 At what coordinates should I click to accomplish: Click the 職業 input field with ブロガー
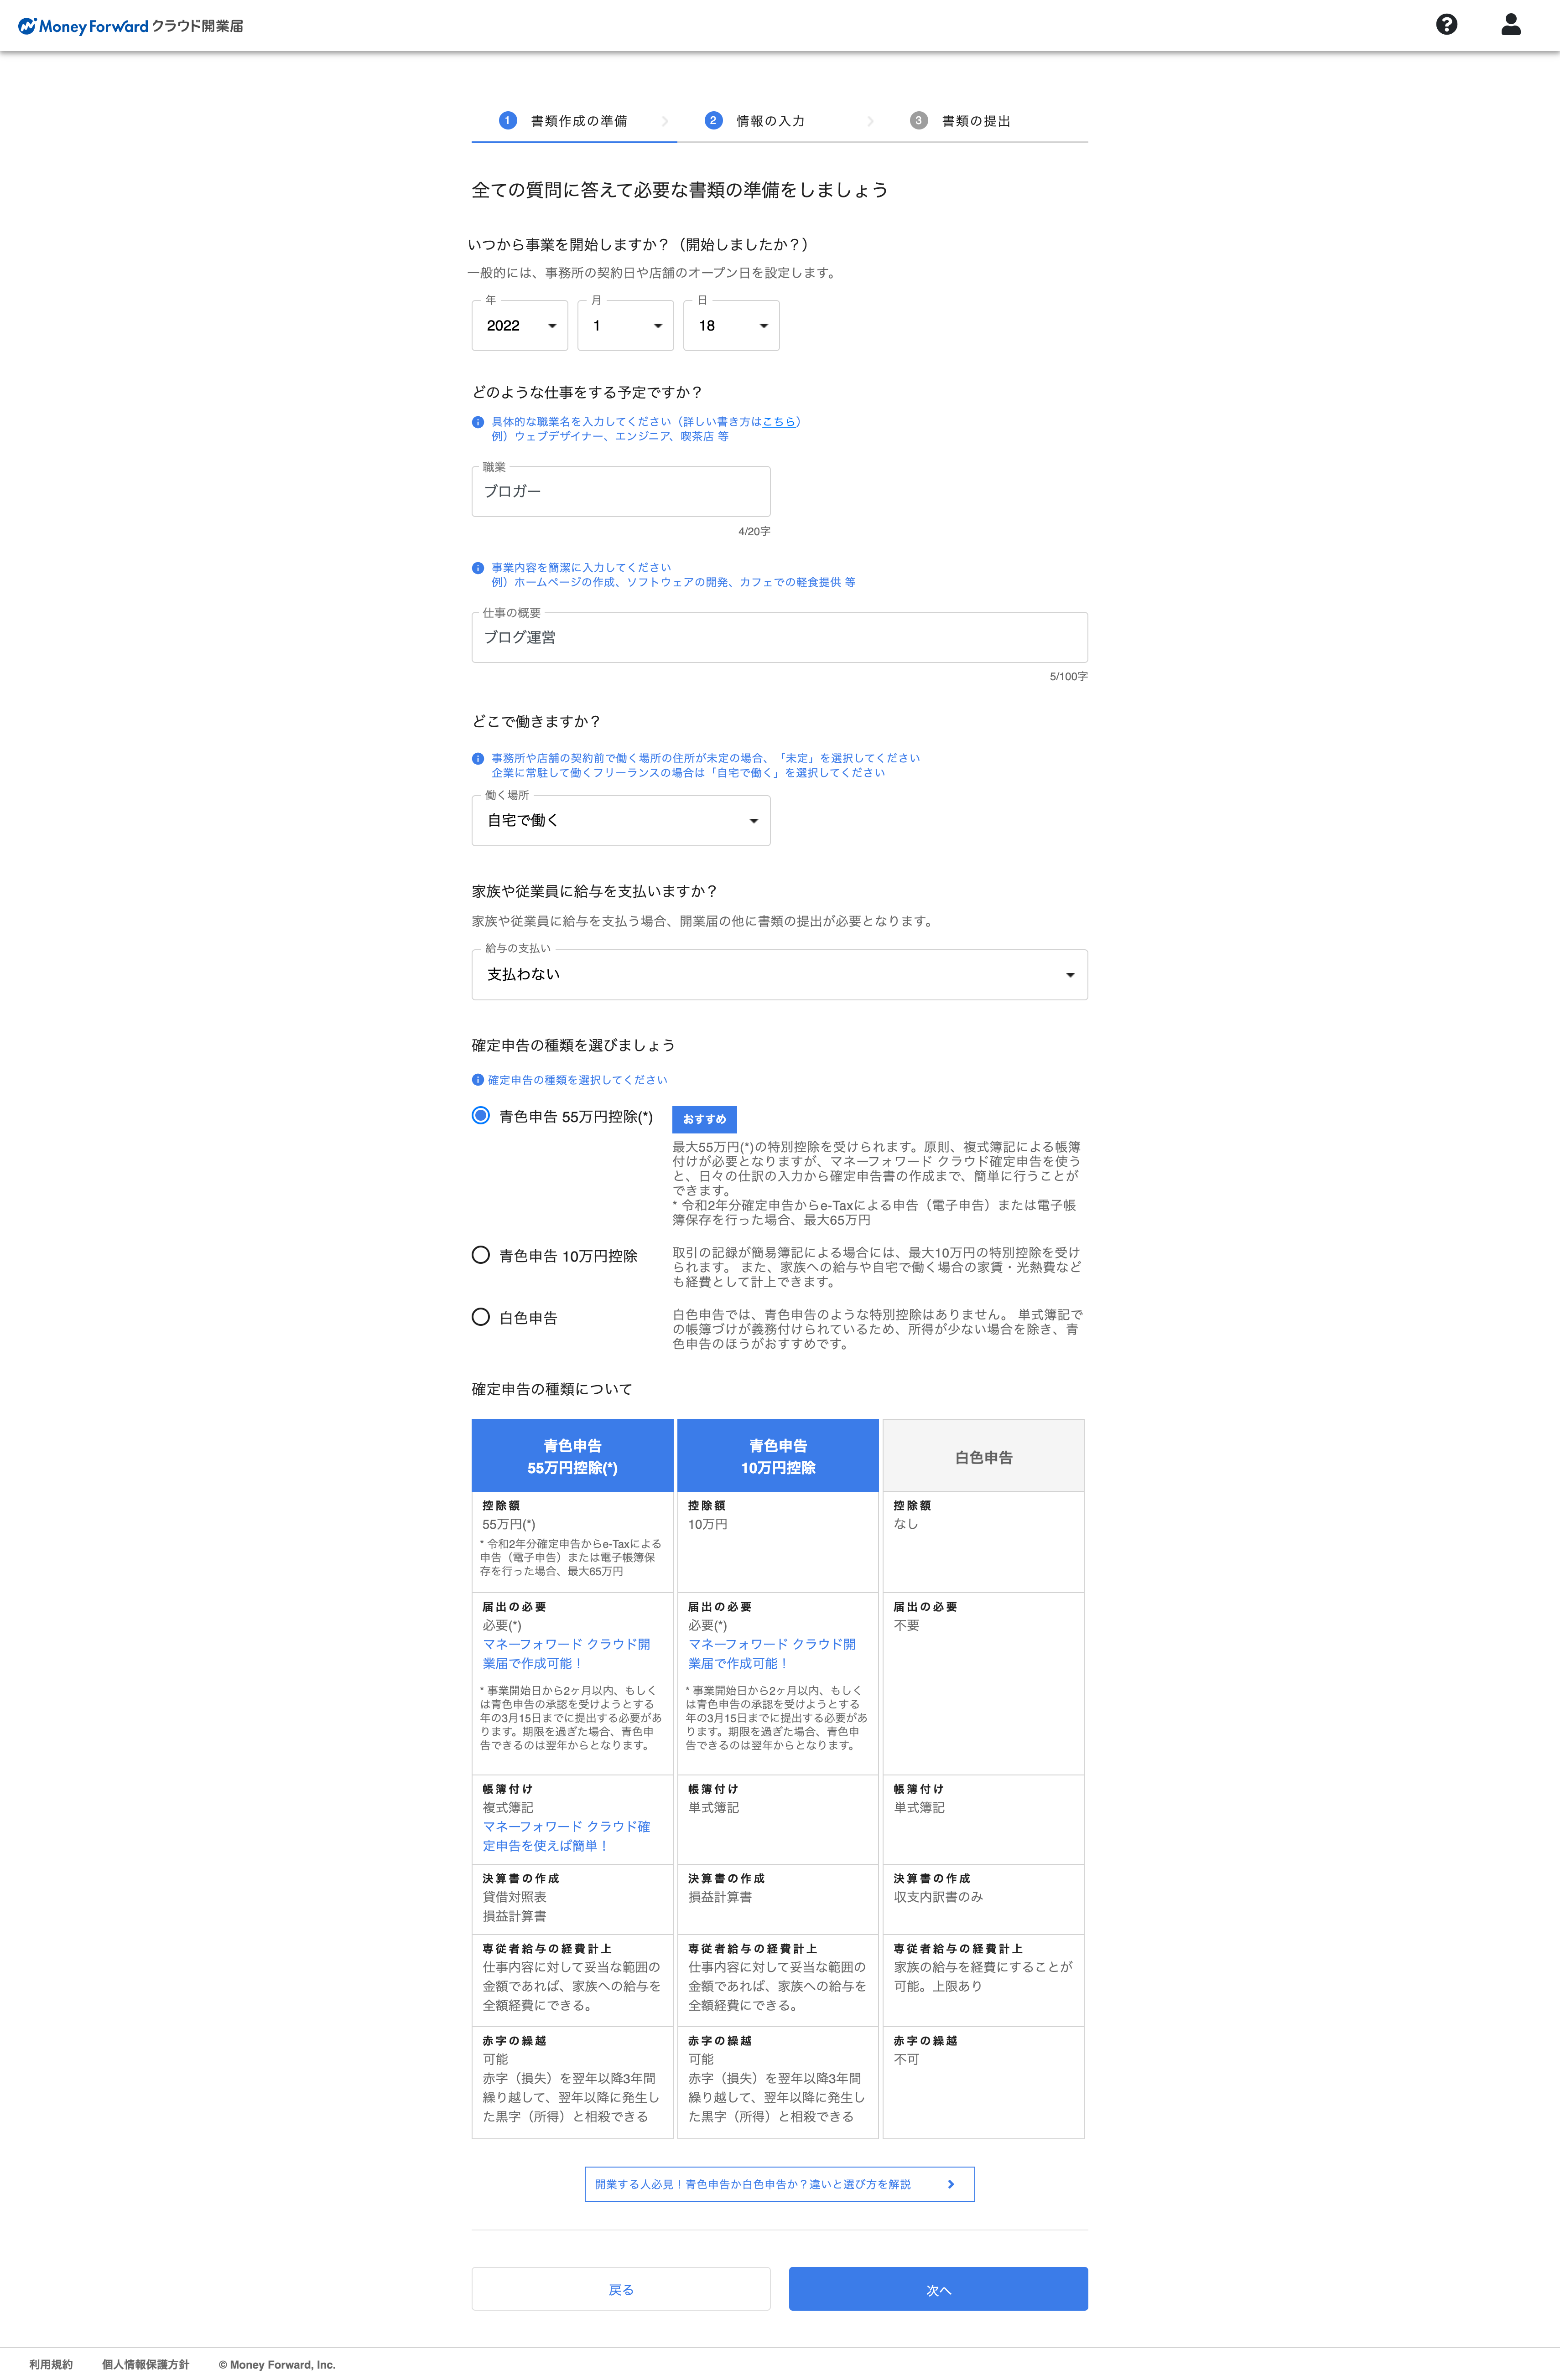[621, 492]
